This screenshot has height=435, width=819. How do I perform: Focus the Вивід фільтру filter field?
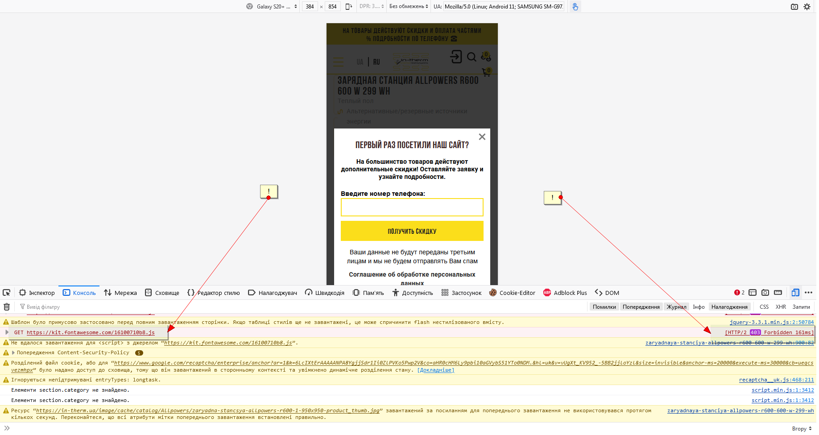coord(303,307)
